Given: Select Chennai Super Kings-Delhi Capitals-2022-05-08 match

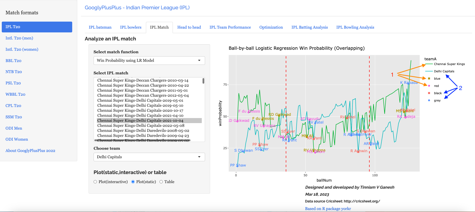Looking at the screenshot, I should (x=141, y=126).
